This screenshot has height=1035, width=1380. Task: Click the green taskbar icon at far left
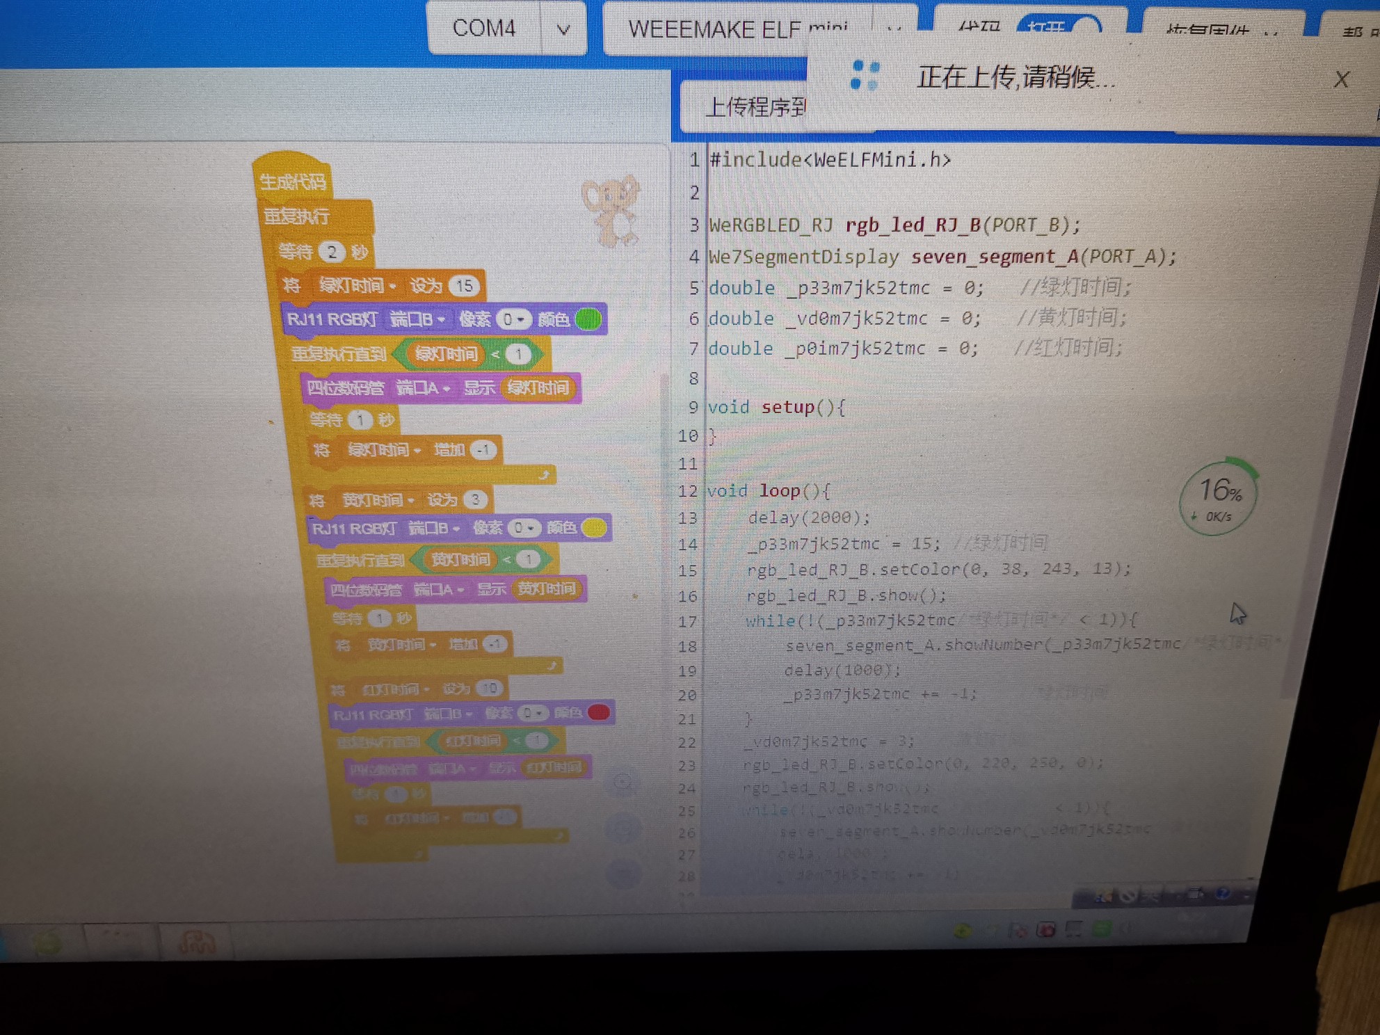pyautogui.click(x=47, y=942)
